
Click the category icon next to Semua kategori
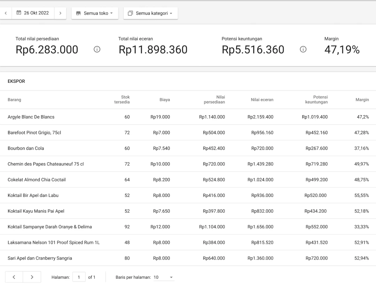tap(131, 13)
